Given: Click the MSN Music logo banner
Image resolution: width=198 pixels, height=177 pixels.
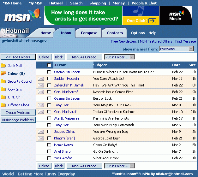Looking at the screenshot, I should 176,15.
